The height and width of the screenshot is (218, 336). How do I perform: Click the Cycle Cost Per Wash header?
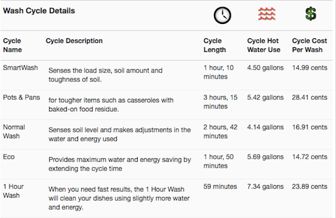click(310, 46)
